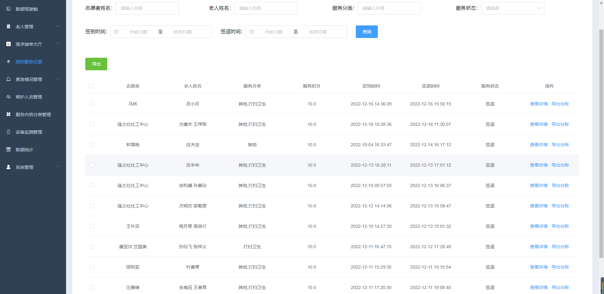Export ledger for 方明杰 邬菊恩 record
This screenshot has width=604, height=294.
tap(560, 206)
